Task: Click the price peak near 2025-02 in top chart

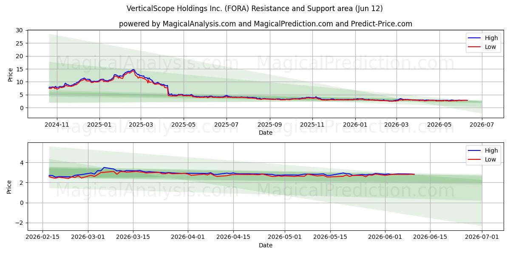Action: pyautogui.click(x=133, y=70)
